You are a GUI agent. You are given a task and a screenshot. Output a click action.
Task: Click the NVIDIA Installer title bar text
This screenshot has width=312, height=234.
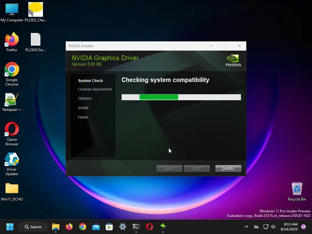[81, 46]
